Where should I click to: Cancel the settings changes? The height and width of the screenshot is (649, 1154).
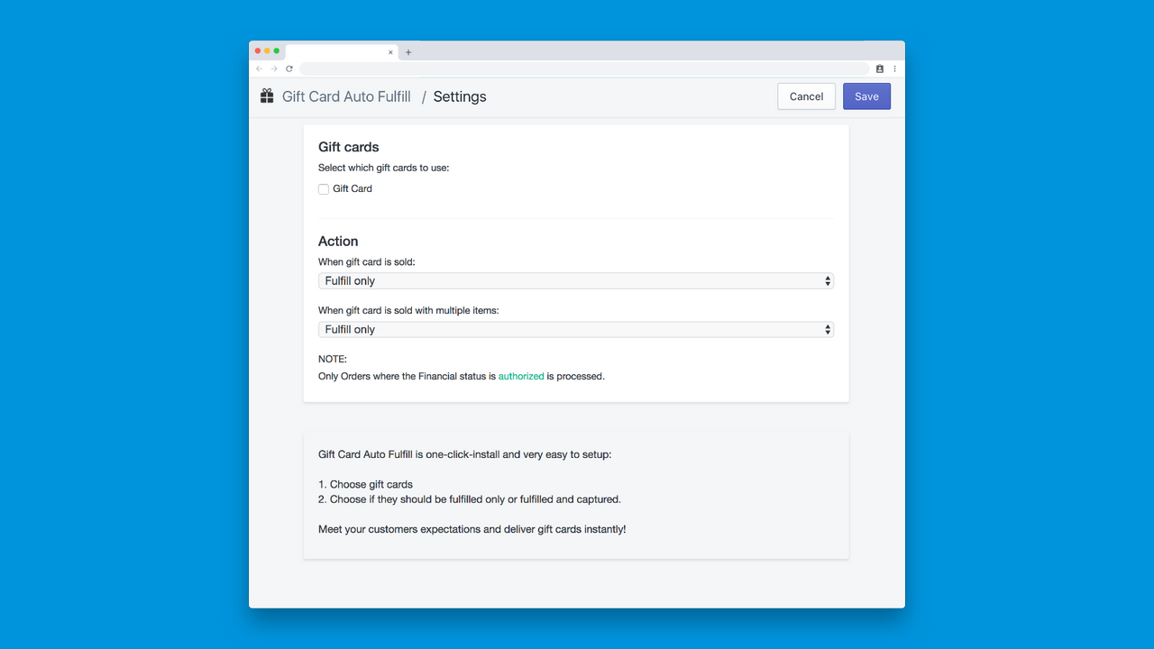tap(806, 96)
